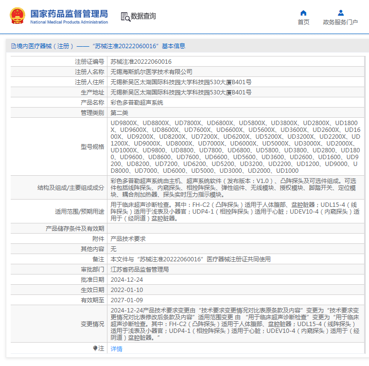Click the expiry date 2027-01-09 value
This screenshot has width=369, height=366.
coord(126,300)
